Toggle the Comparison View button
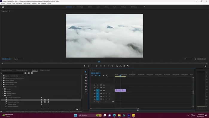Viewport: 209px width, 118px height. pos(128,66)
